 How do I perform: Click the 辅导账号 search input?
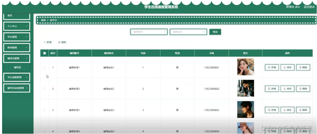click(149, 32)
